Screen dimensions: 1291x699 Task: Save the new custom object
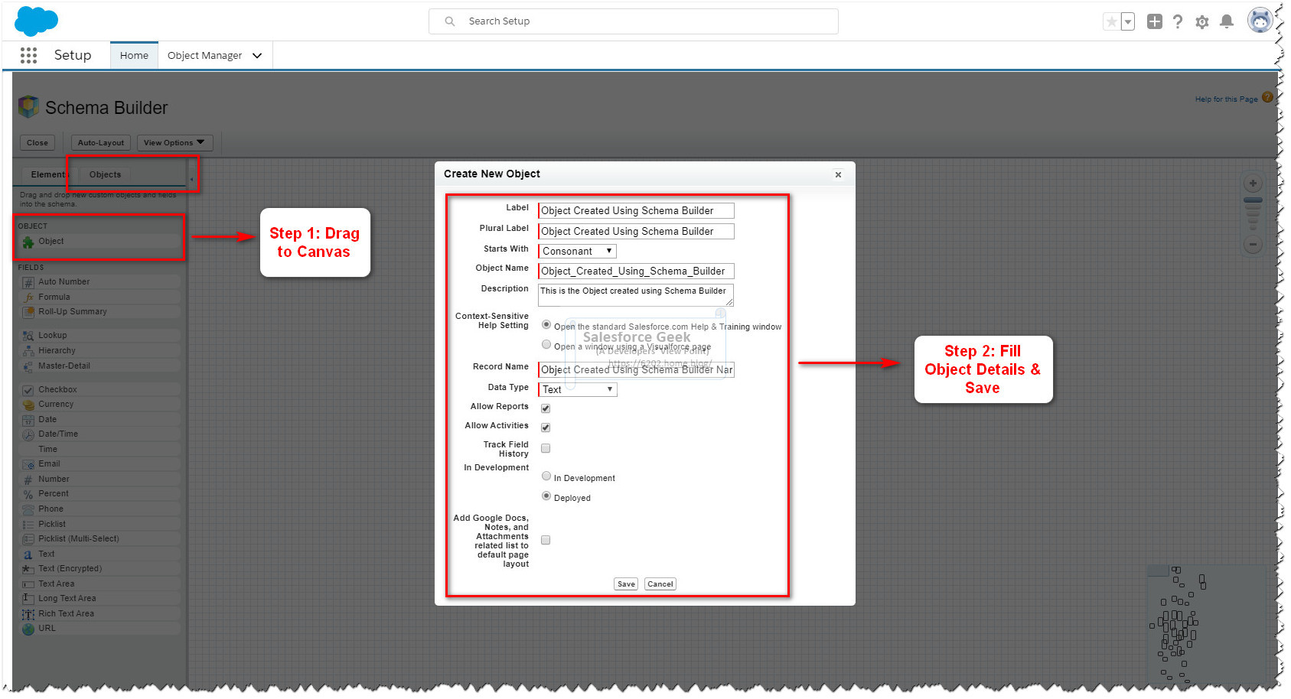625,584
